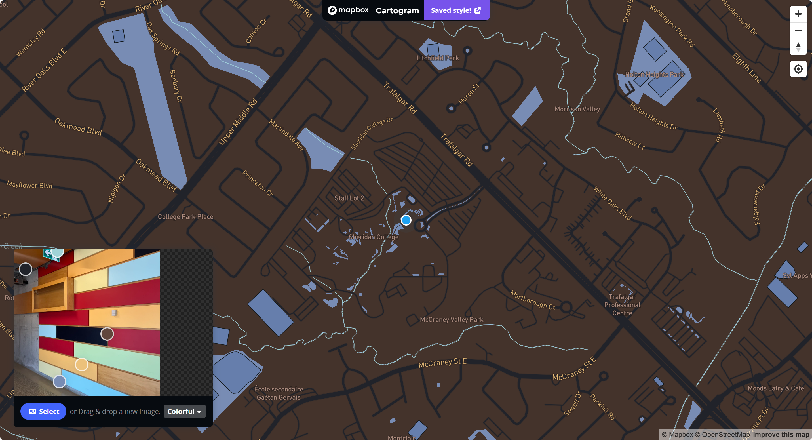Click the image icon inside Select button
The height and width of the screenshot is (440, 812).
[32, 411]
